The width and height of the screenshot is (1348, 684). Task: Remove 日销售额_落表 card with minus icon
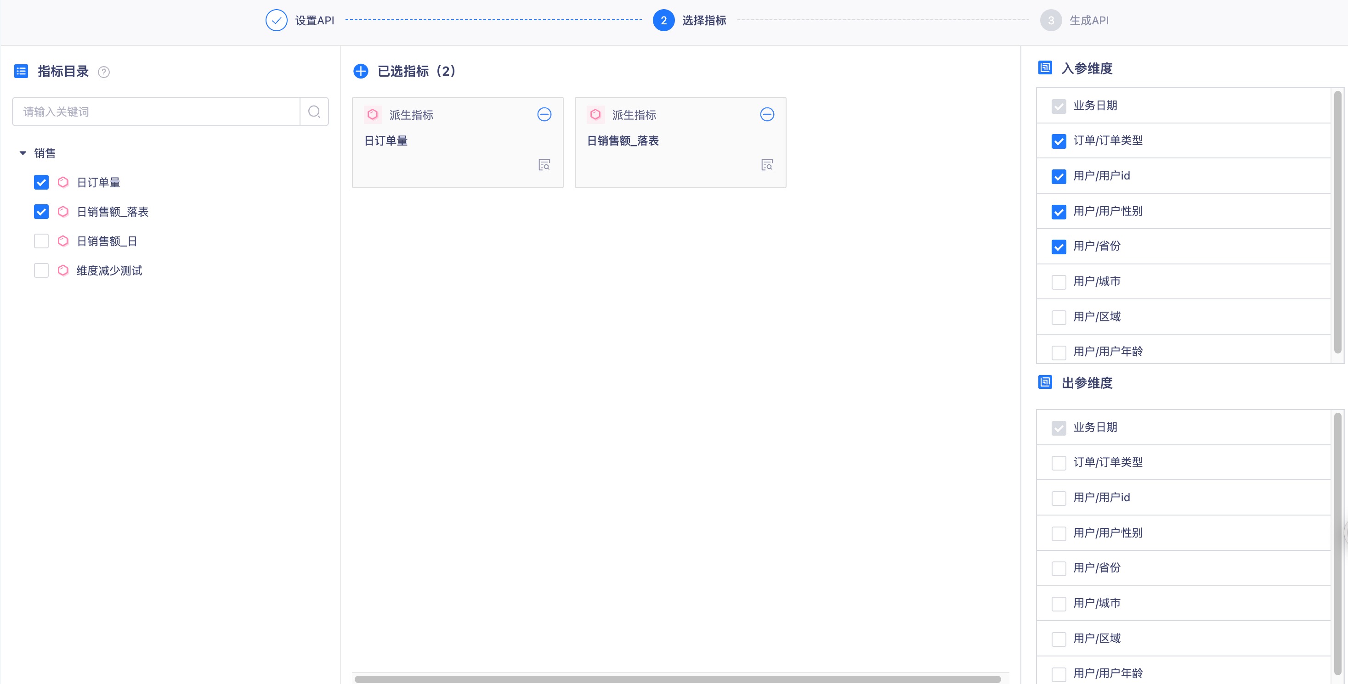[x=767, y=114]
